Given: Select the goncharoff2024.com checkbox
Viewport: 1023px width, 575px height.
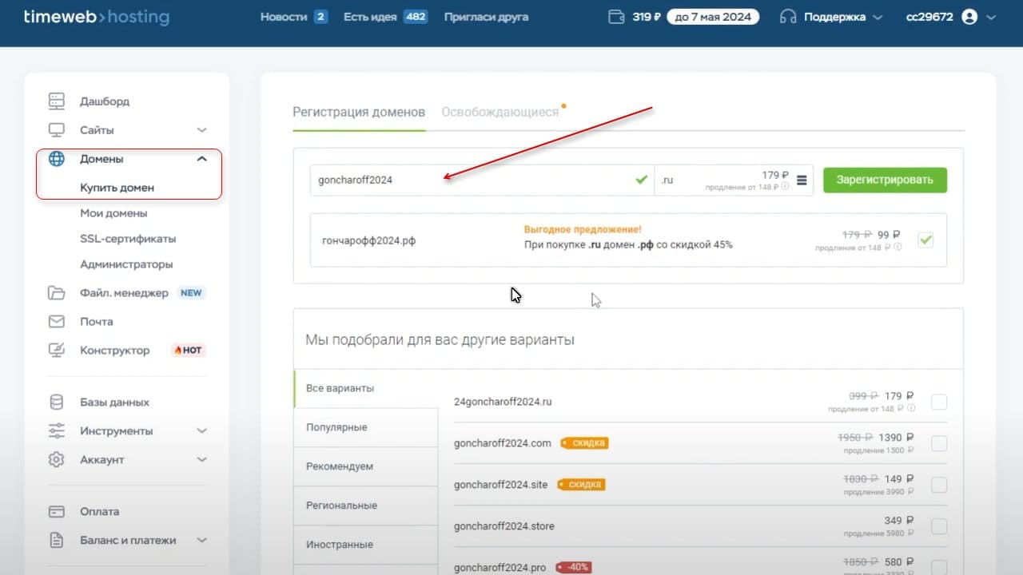Looking at the screenshot, I should pos(939,443).
